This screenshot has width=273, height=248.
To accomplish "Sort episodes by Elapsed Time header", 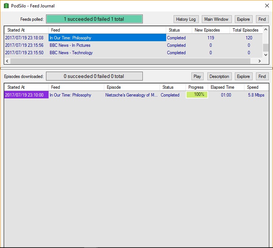I will [226, 87].
